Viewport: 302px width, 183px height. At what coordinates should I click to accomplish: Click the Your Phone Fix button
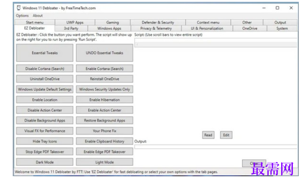[104, 131]
